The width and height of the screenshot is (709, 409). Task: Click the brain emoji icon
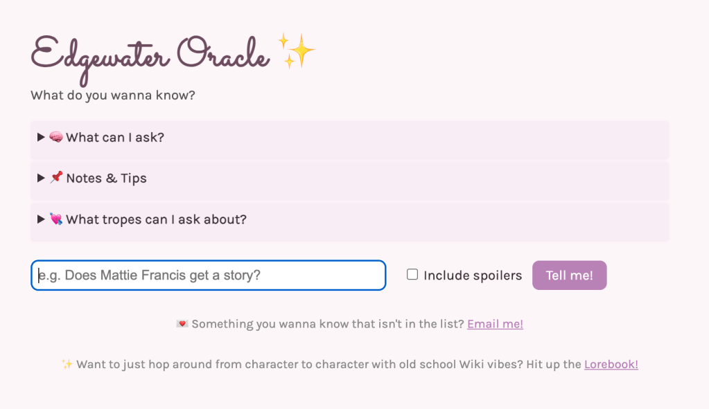click(x=56, y=137)
